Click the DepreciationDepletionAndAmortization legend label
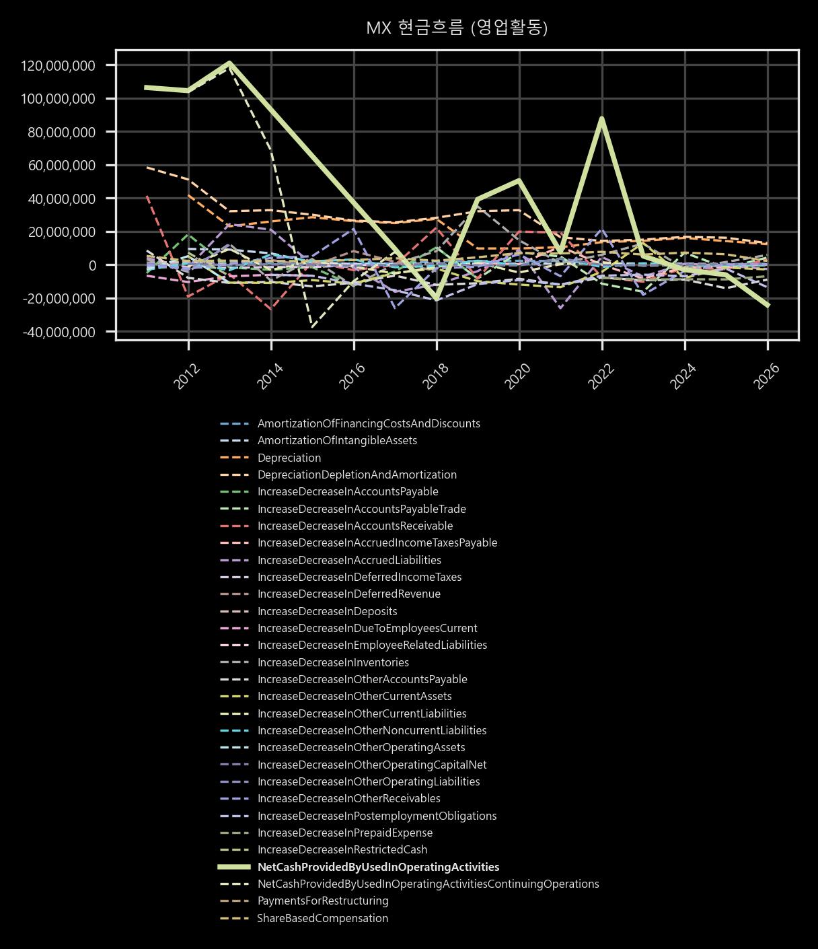818x949 pixels. (357, 474)
